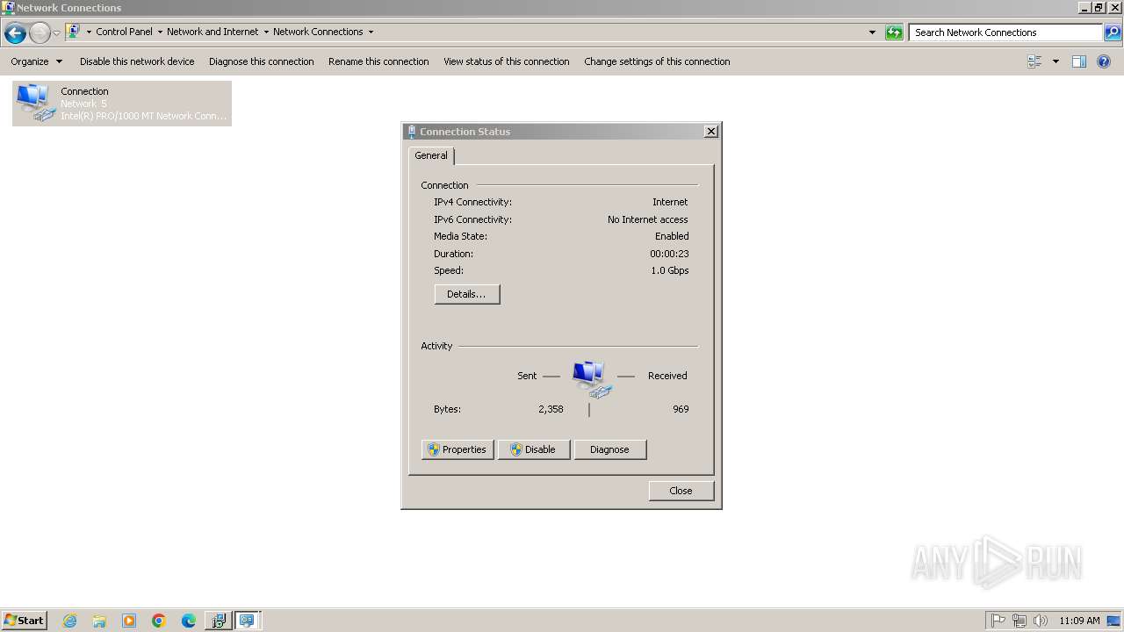Image resolution: width=1124 pixels, height=632 pixels.
Task: Launch Google Chrome from the taskbar
Action: coord(159,621)
